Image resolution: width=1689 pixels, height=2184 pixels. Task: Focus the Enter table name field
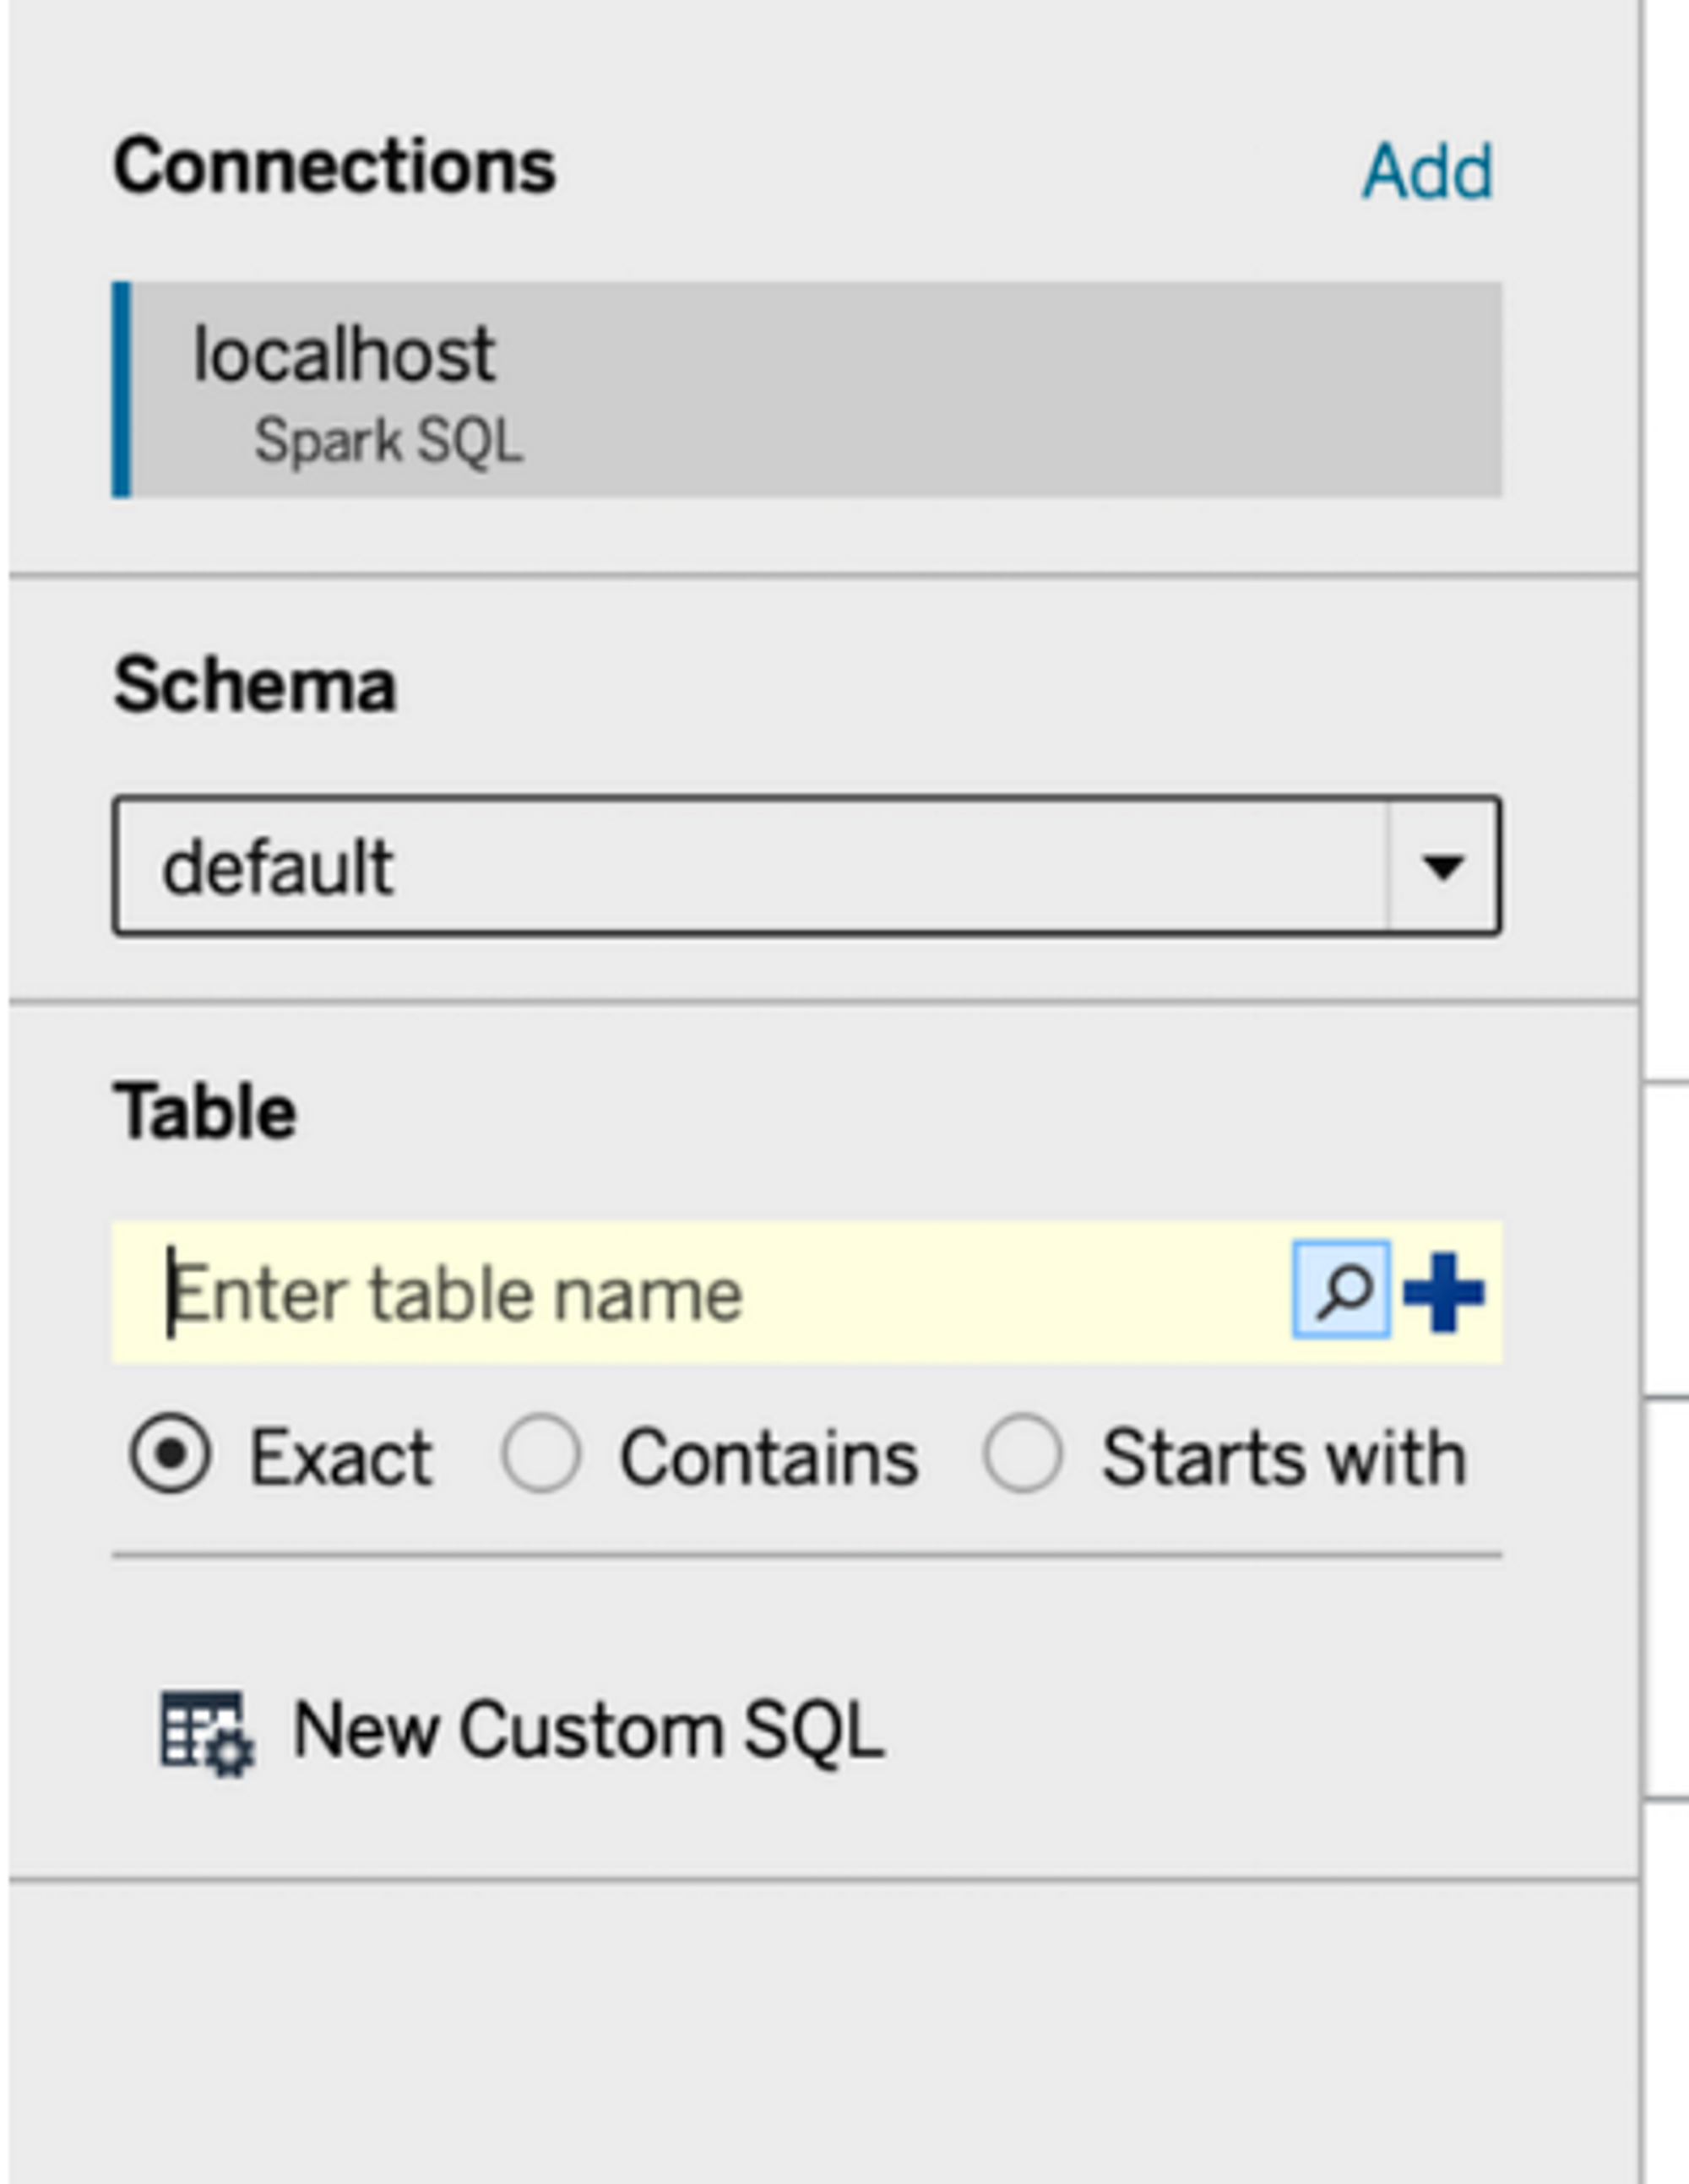(700, 1293)
